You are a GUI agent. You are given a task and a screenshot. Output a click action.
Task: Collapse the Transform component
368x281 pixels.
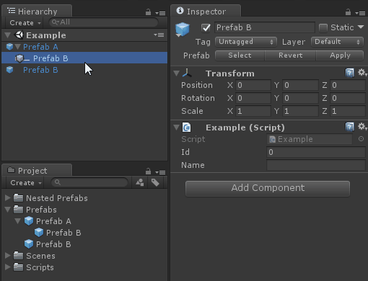coord(176,73)
